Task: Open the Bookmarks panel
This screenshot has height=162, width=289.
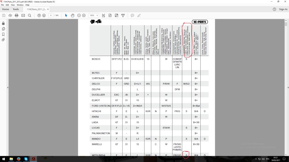Action: (3, 34)
